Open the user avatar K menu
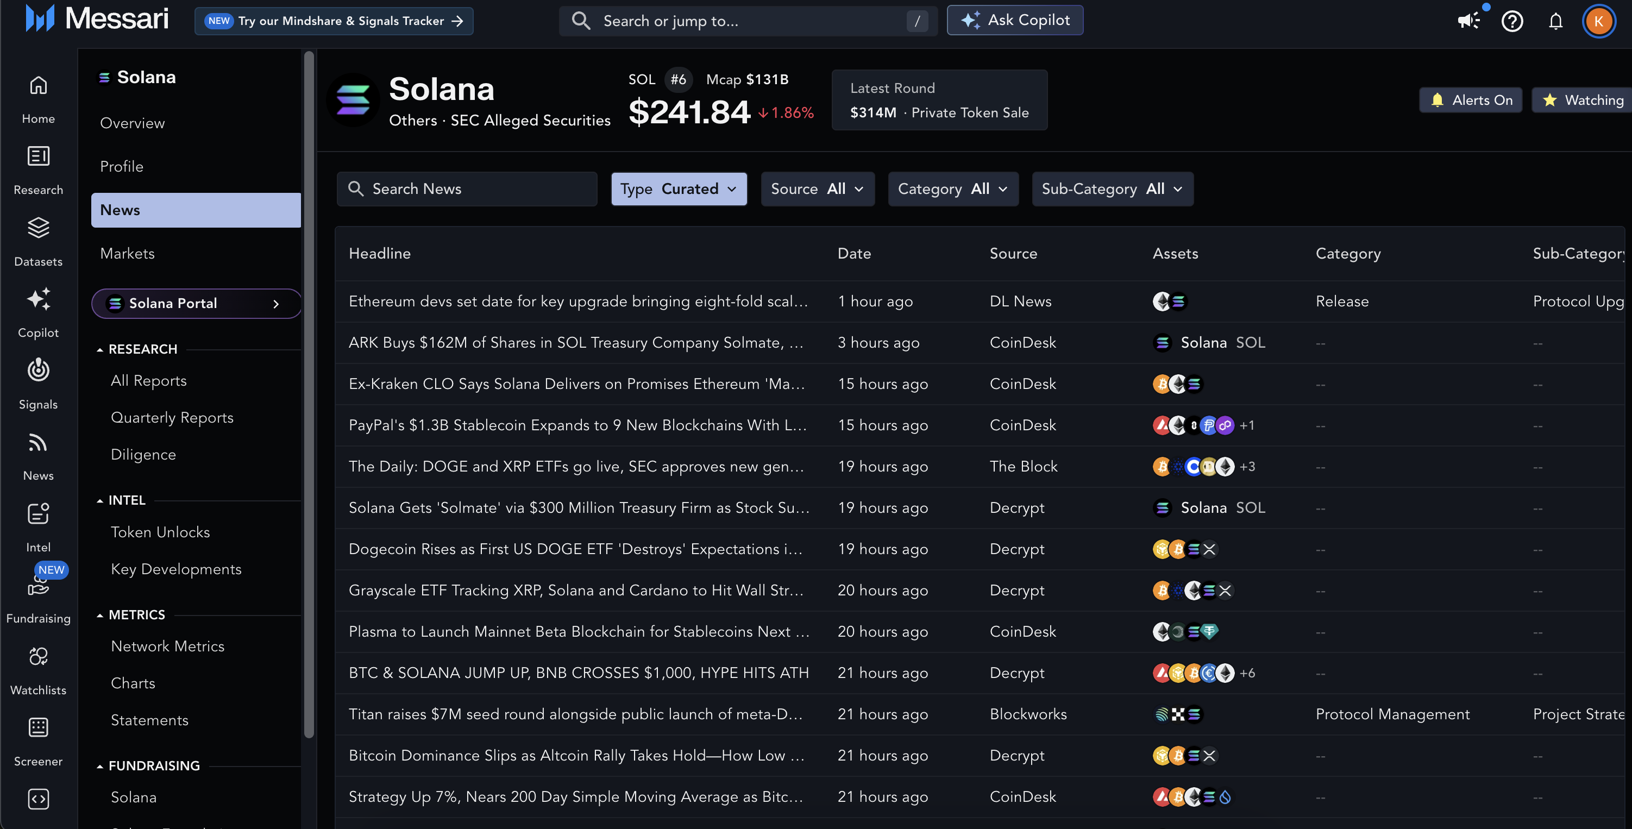This screenshot has width=1632, height=829. point(1598,21)
